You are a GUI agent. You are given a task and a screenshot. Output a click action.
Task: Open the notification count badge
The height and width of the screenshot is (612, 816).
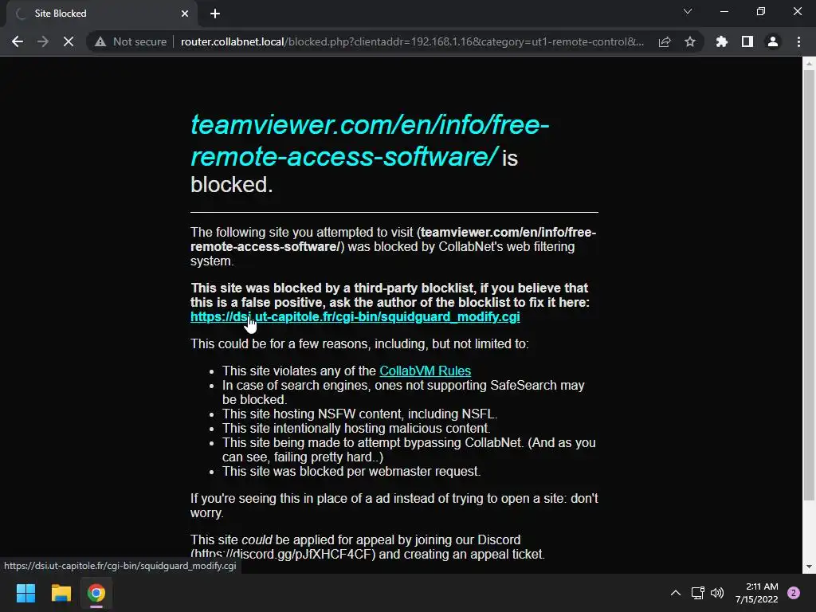pyautogui.click(x=794, y=593)
